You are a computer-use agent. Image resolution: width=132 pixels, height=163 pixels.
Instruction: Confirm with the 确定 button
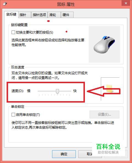click(x=64, y=154)
